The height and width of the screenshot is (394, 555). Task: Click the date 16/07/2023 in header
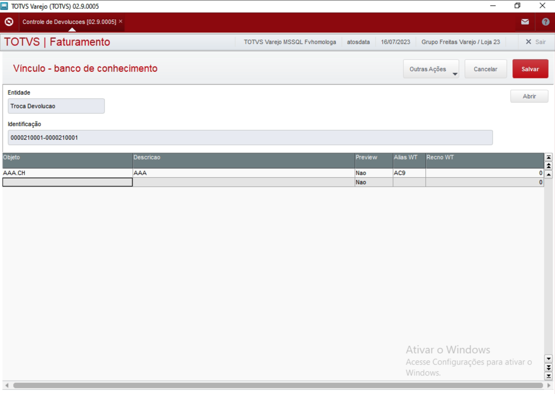coord(395,42)
